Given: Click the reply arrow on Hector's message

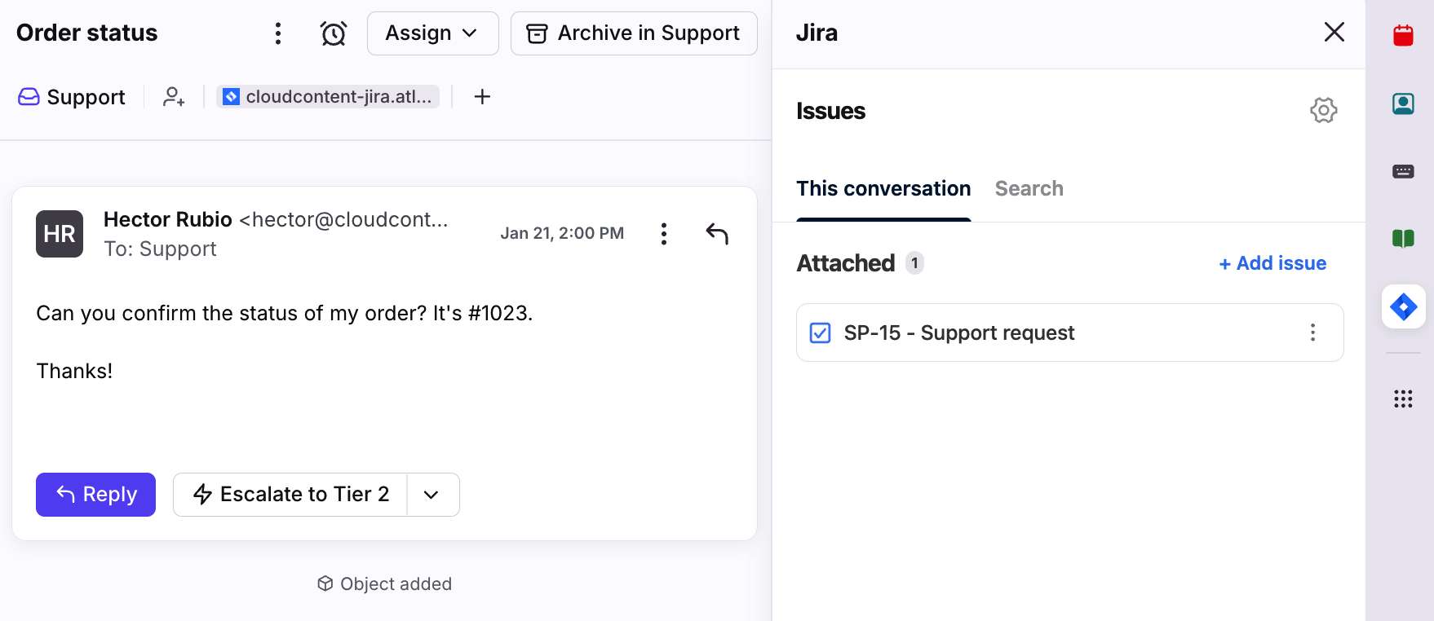Looking at the screenshot, I should tap(717, 234).
